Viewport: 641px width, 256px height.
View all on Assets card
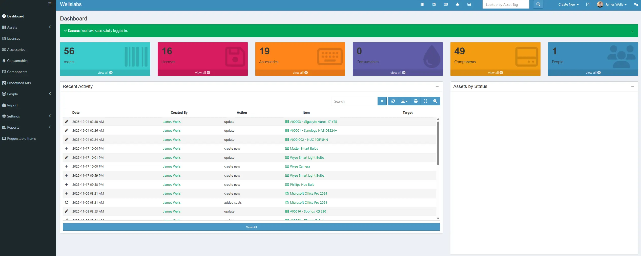click(x=105, y=73)
